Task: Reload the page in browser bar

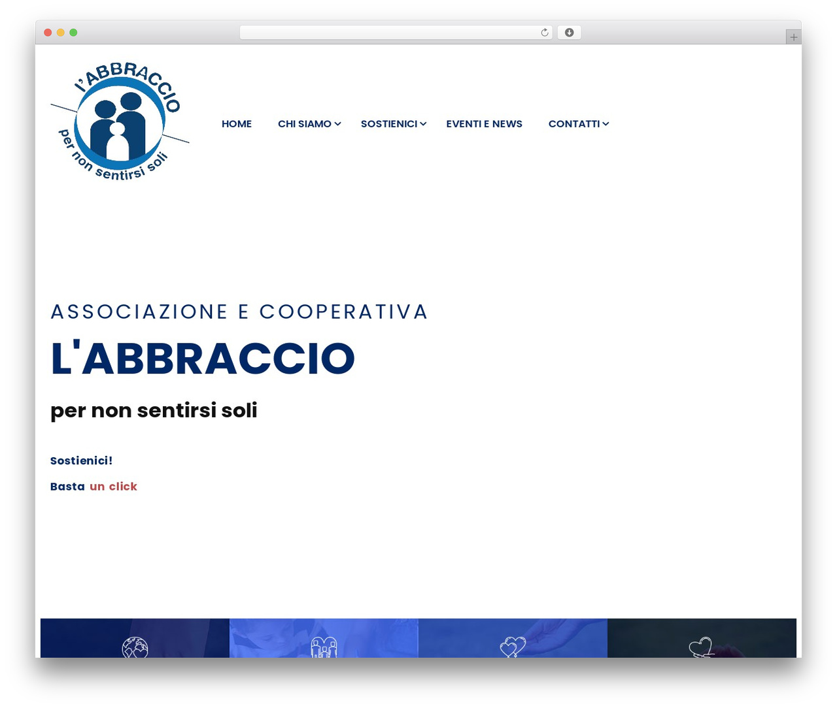Action: click(x=545, y=33)
